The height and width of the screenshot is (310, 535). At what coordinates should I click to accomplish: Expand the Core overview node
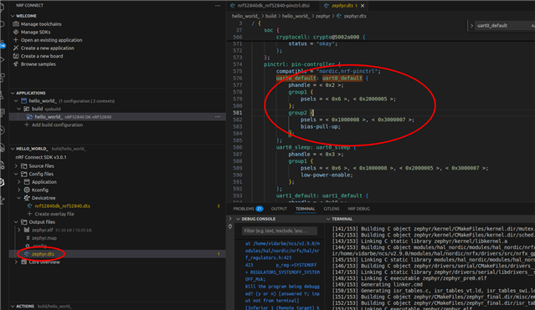pyautogui.click(x=16, y=262)
